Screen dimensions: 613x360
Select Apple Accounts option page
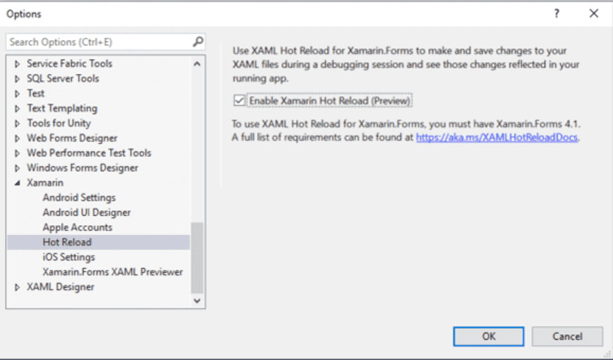tap(77, 227)
